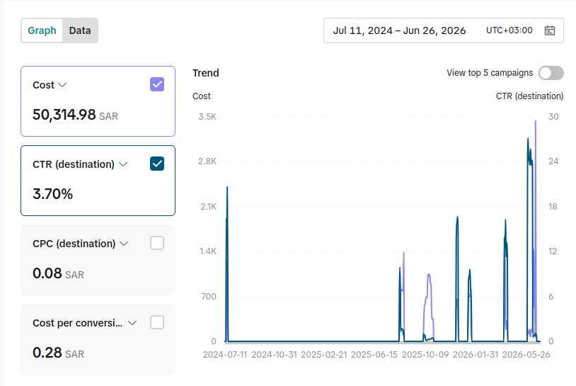Expand the Cost metric dropdown chevron

coord(62,85)
